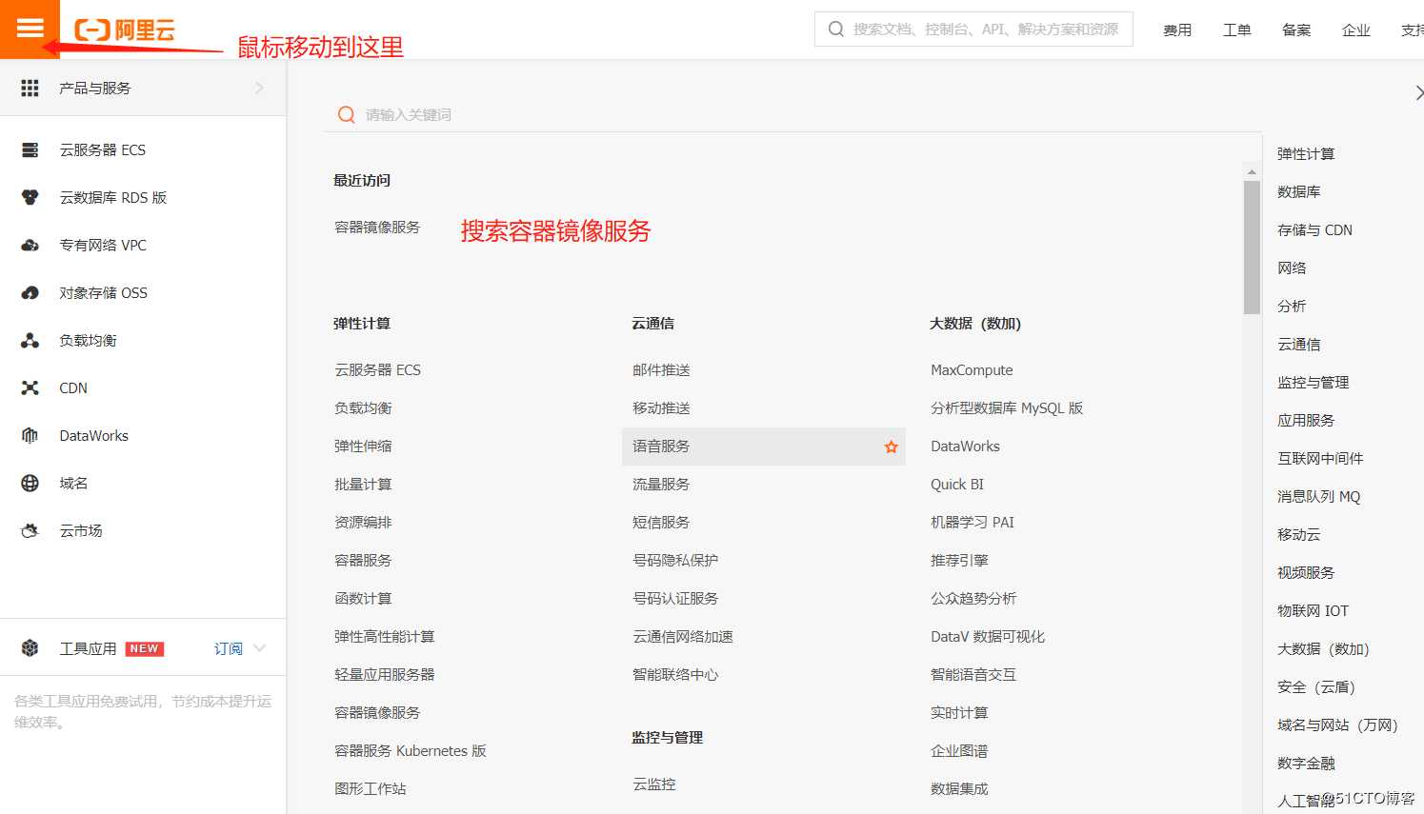Viewport: 1424px width, 814px height.
Task: Click the 云市场 sidebar icon
Action: coord(30,530)
